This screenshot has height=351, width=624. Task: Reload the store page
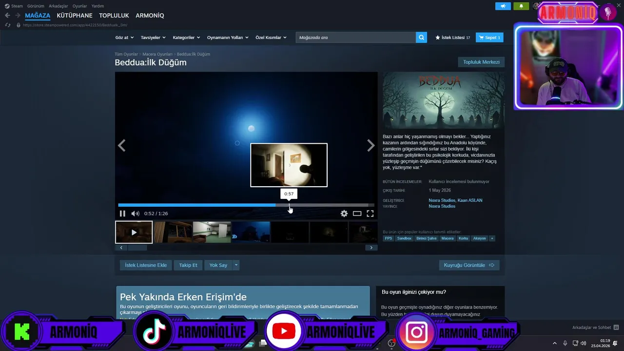pyautogui.click(x=8, y=25)
